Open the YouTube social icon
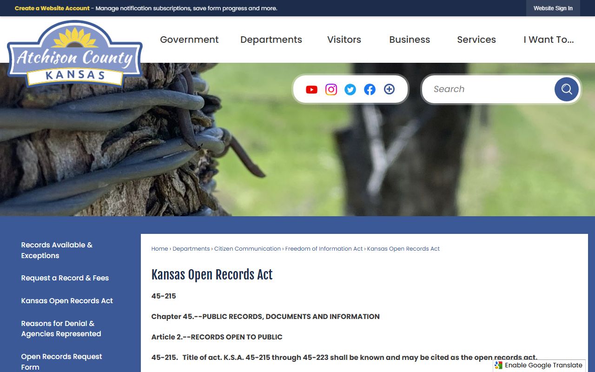Viewport: 595px width, 372px height. point(311,90)
